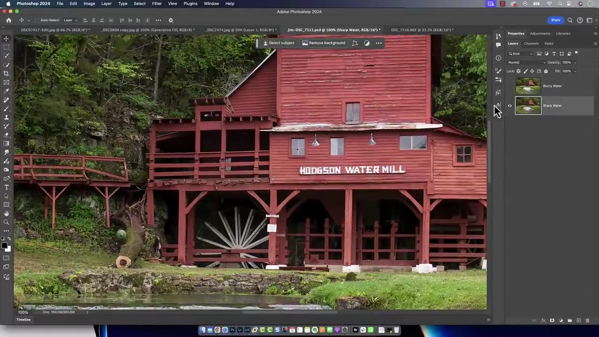Open the Comments panel icon

(498, 45)
